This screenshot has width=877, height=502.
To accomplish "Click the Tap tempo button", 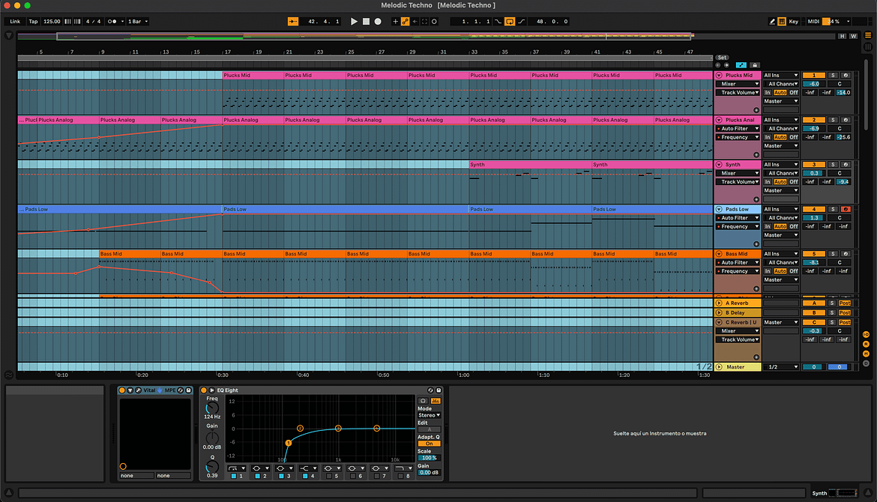I will 33,22.
